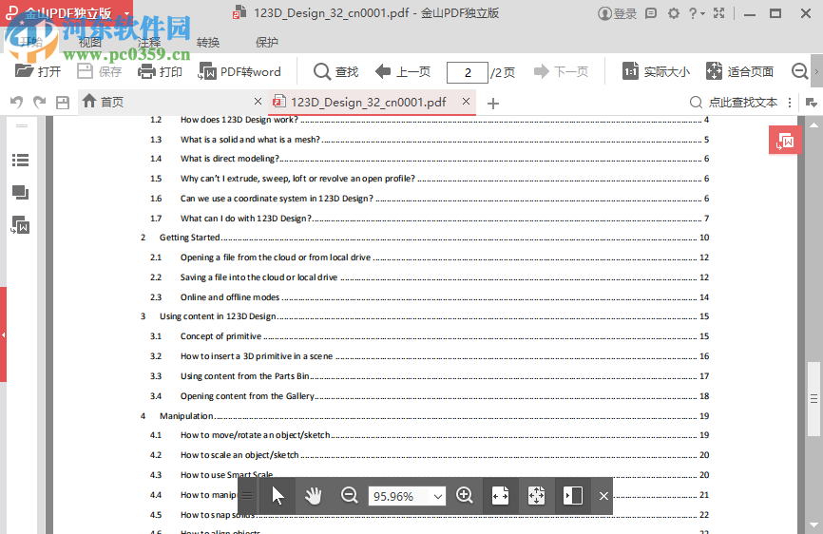Open the comments panel in left sidebar

coord(20,192)
